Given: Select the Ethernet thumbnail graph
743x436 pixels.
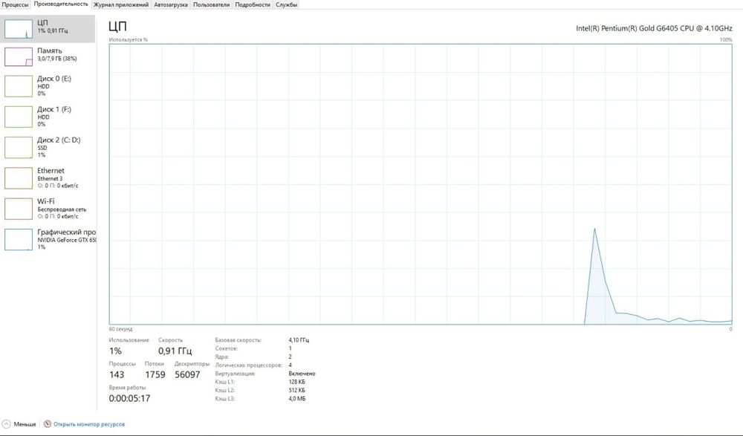Looking at the screenshot, I should pos(19,178).
